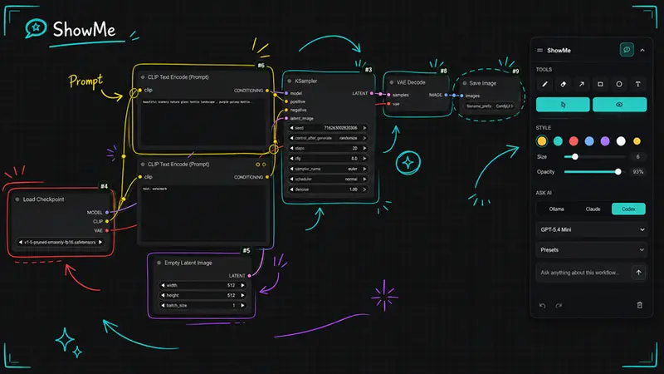Screen dimensions: 664x374
Task: Select next checkpoint with the right arrow
Action: 100,242
